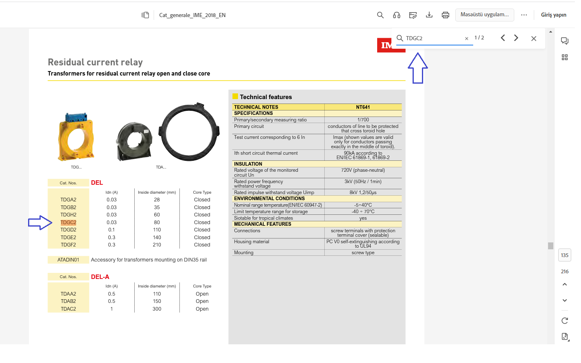The height and width of the screenshot is (363, 581).
Task: Click the TDAA2 catalog number
Action: click(68, 294)
